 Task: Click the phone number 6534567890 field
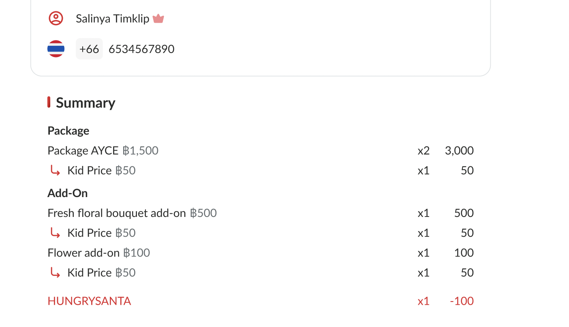point(141,49)
